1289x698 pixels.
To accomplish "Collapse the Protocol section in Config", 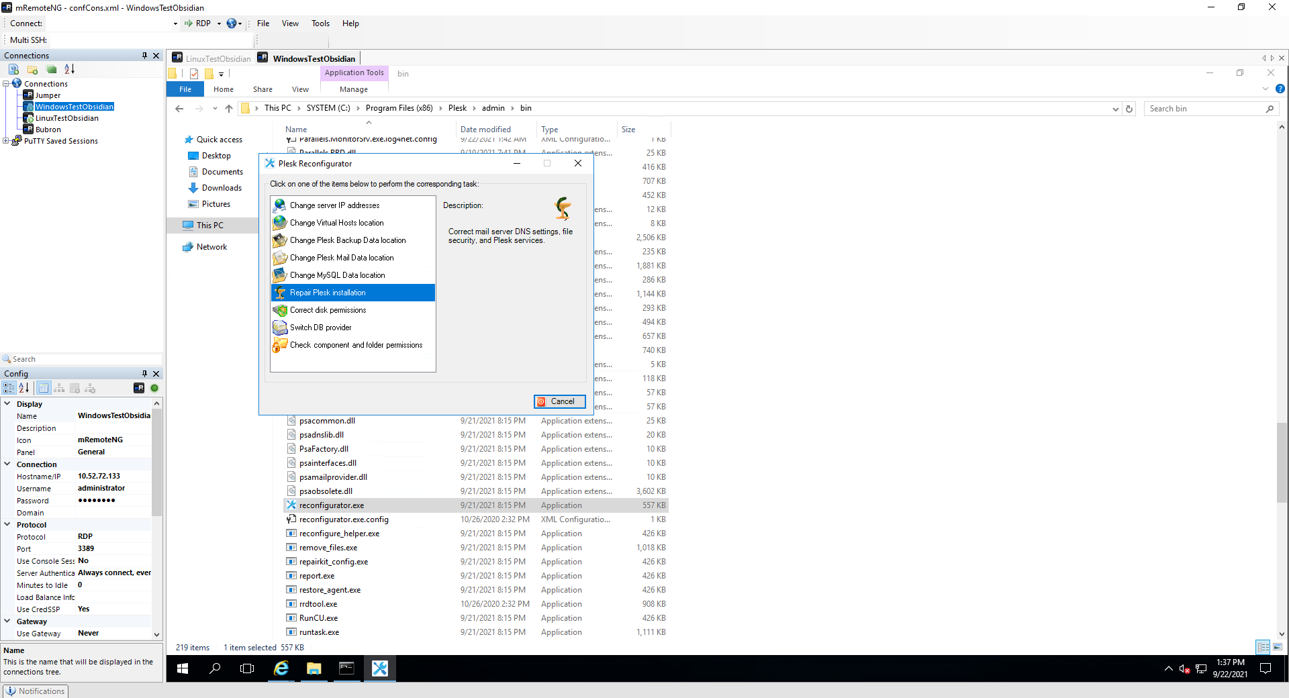I will pos(7,525).
